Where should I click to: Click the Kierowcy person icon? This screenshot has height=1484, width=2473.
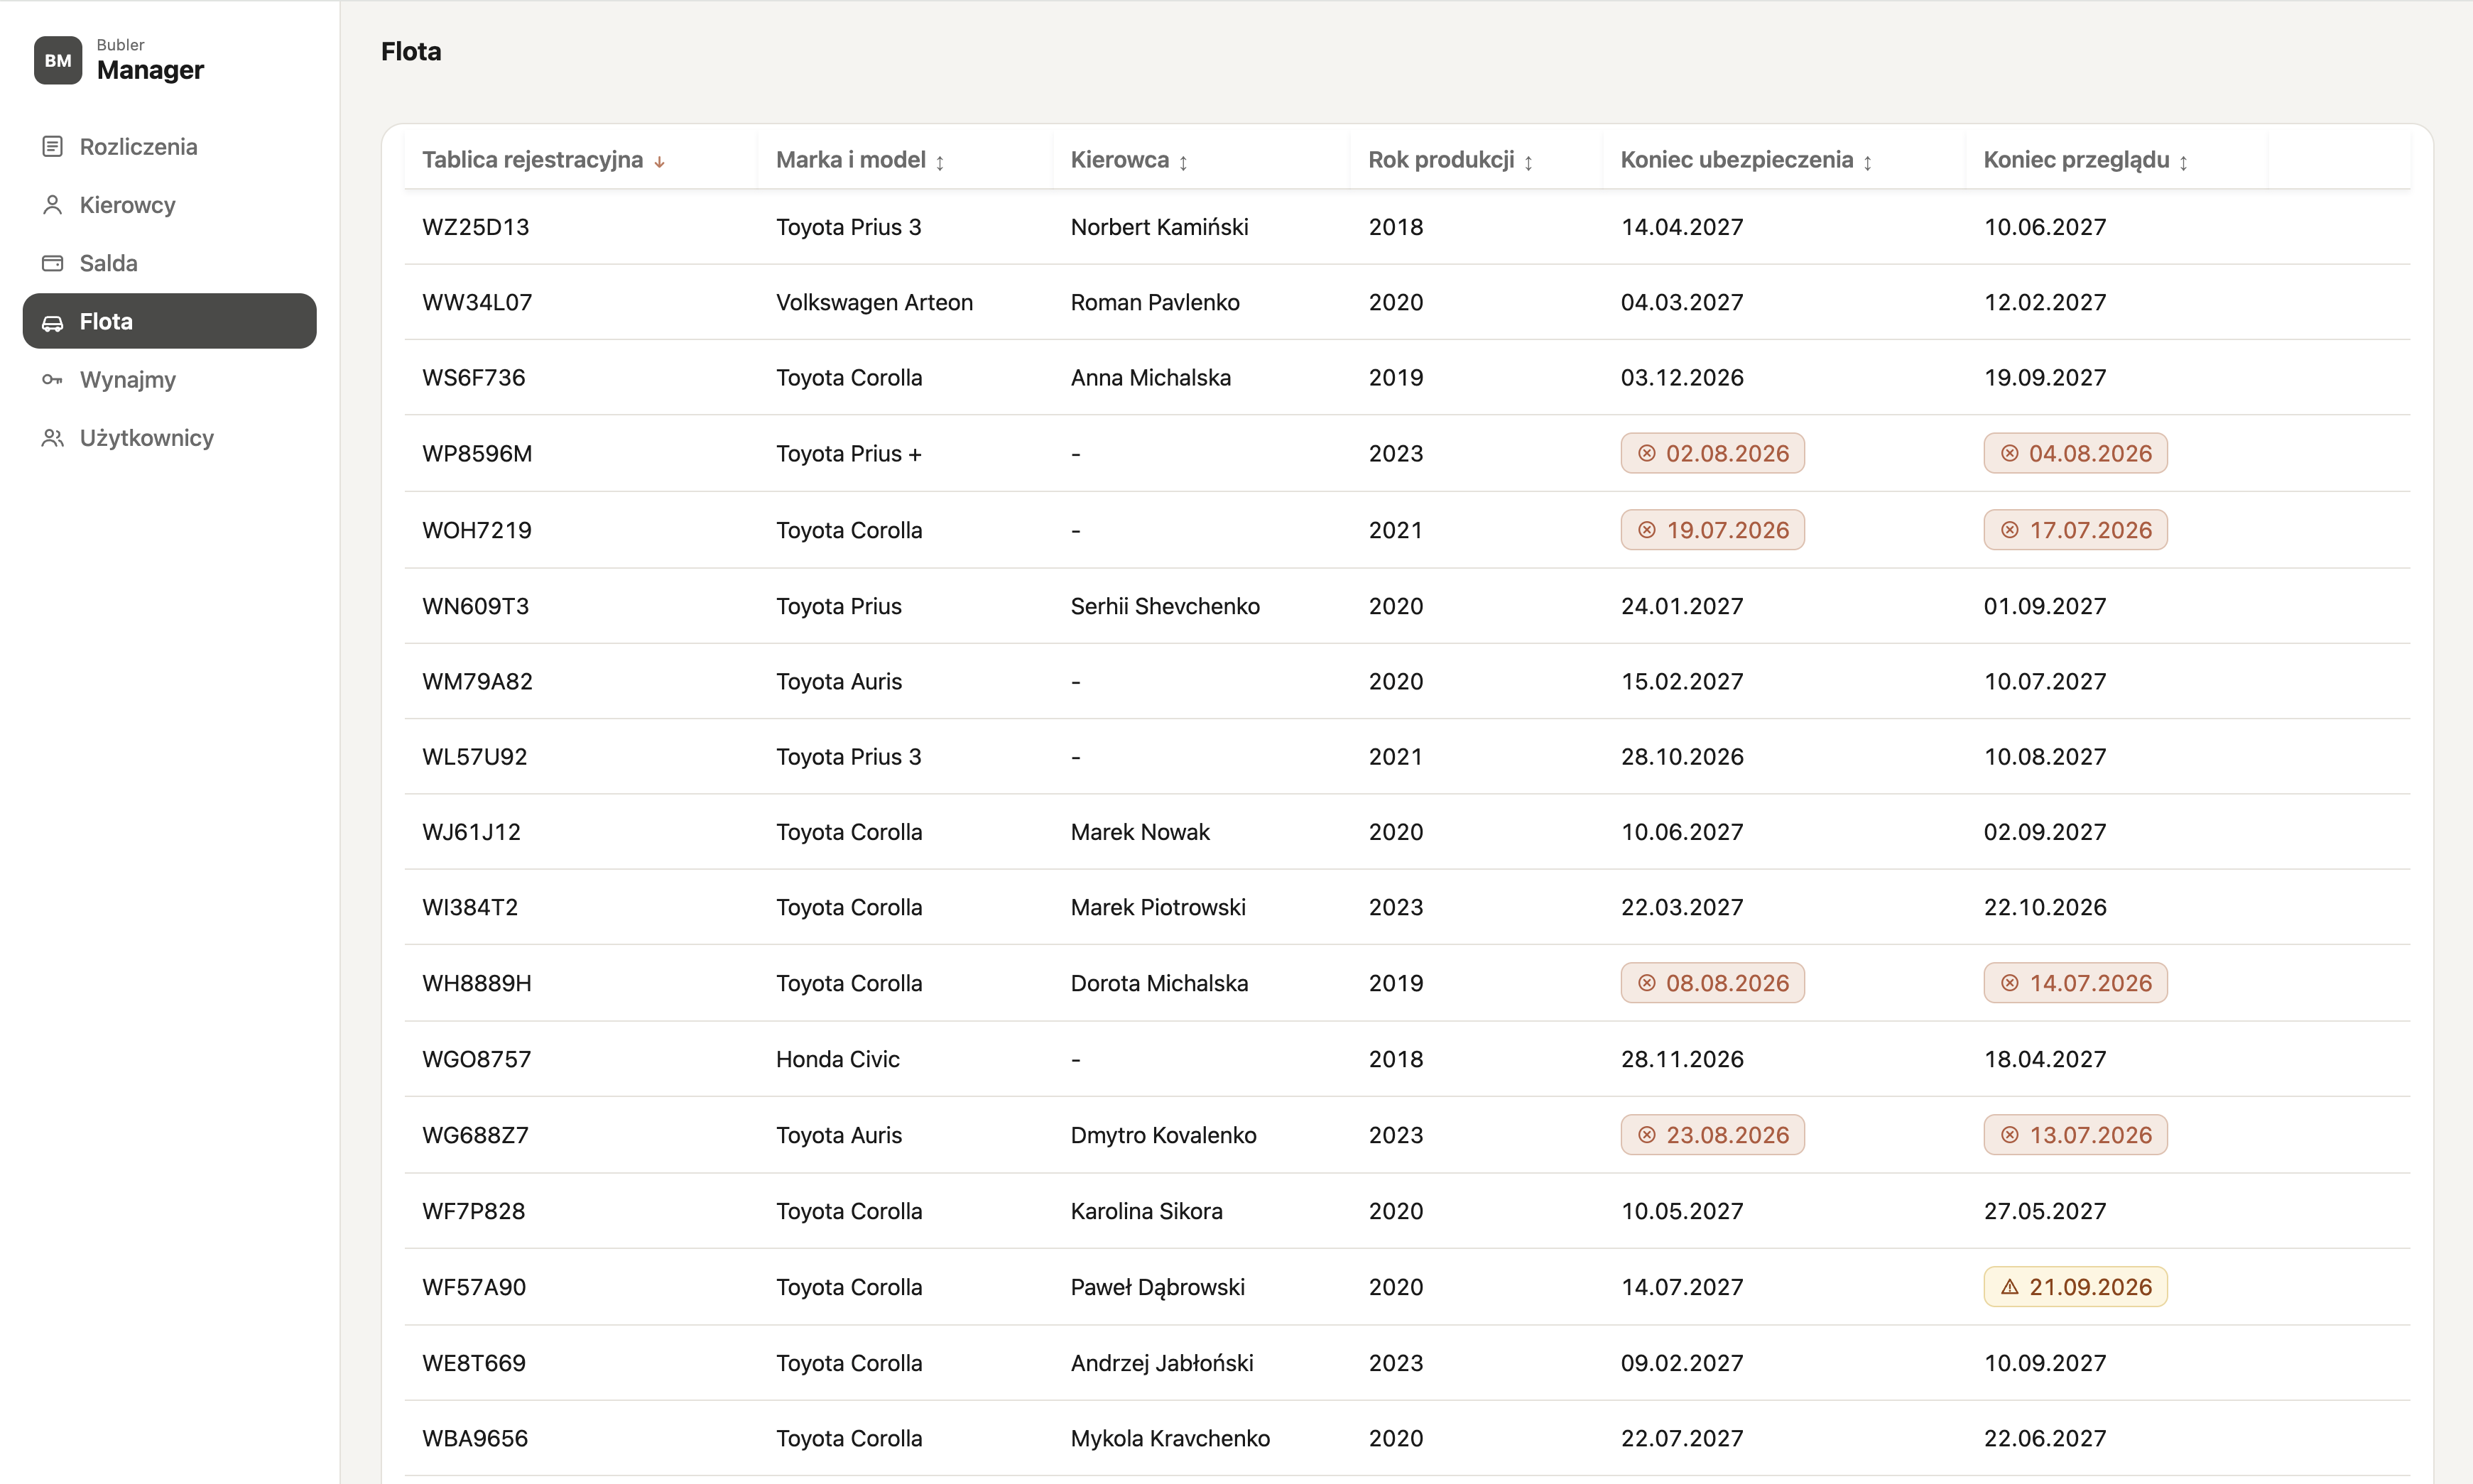click(x=52, y=205)
